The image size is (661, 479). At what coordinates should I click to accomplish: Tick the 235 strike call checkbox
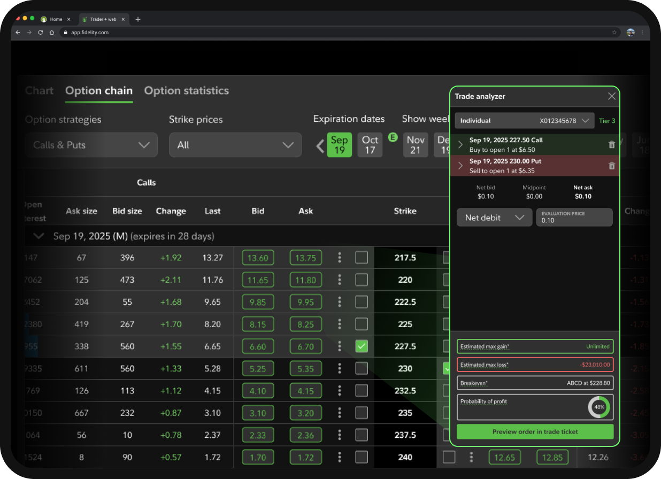[362, 413]
